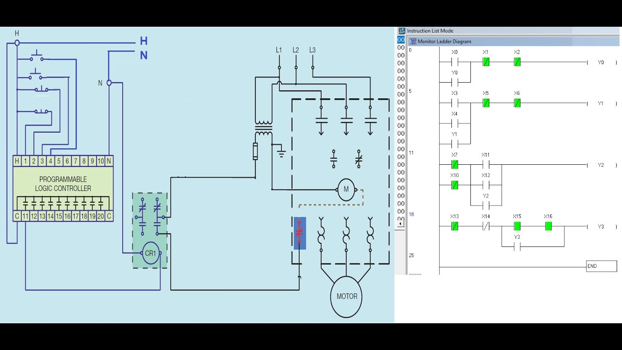Select the X14 normally closed contact
The image size is (622, 350).
tap(485, 226)
